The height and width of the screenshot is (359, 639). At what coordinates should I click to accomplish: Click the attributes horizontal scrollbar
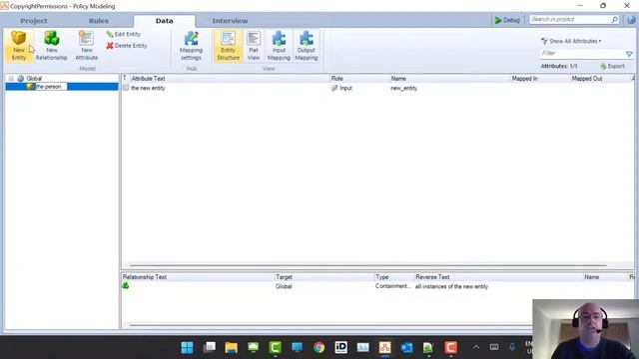pos(368,265)
